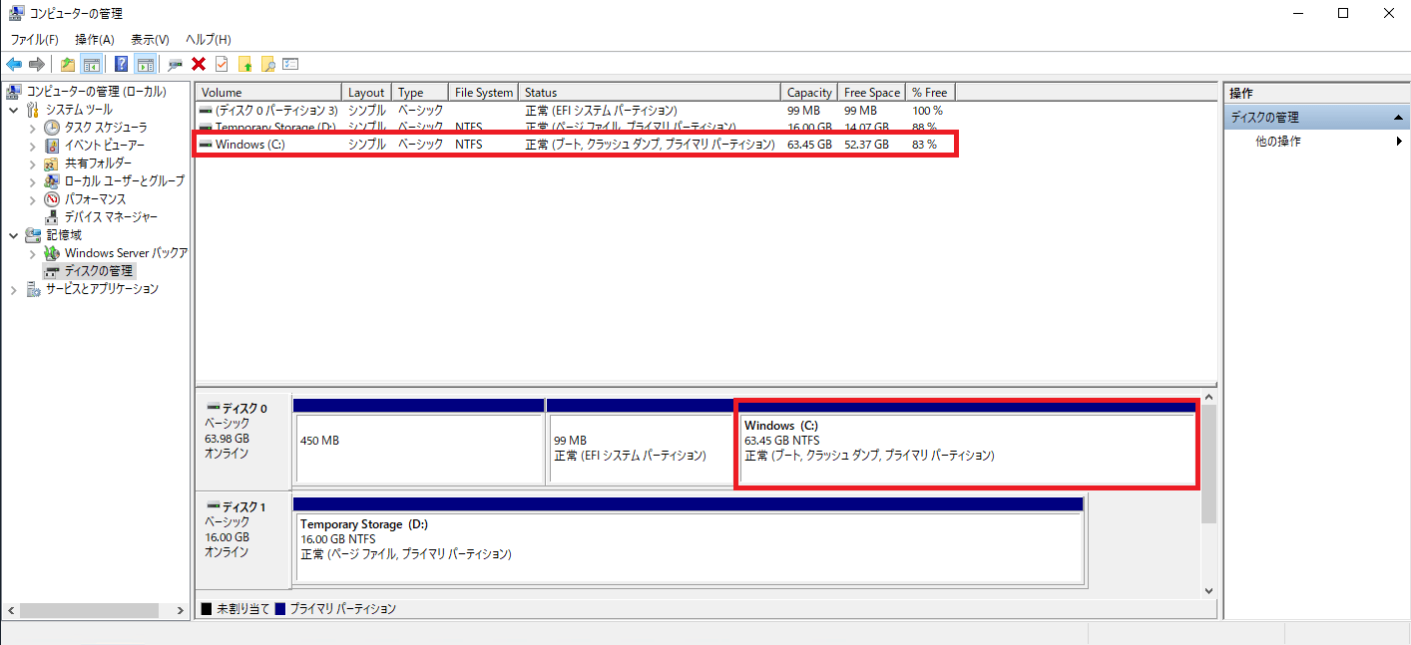Click the イベント ビューアー icon

52,145
